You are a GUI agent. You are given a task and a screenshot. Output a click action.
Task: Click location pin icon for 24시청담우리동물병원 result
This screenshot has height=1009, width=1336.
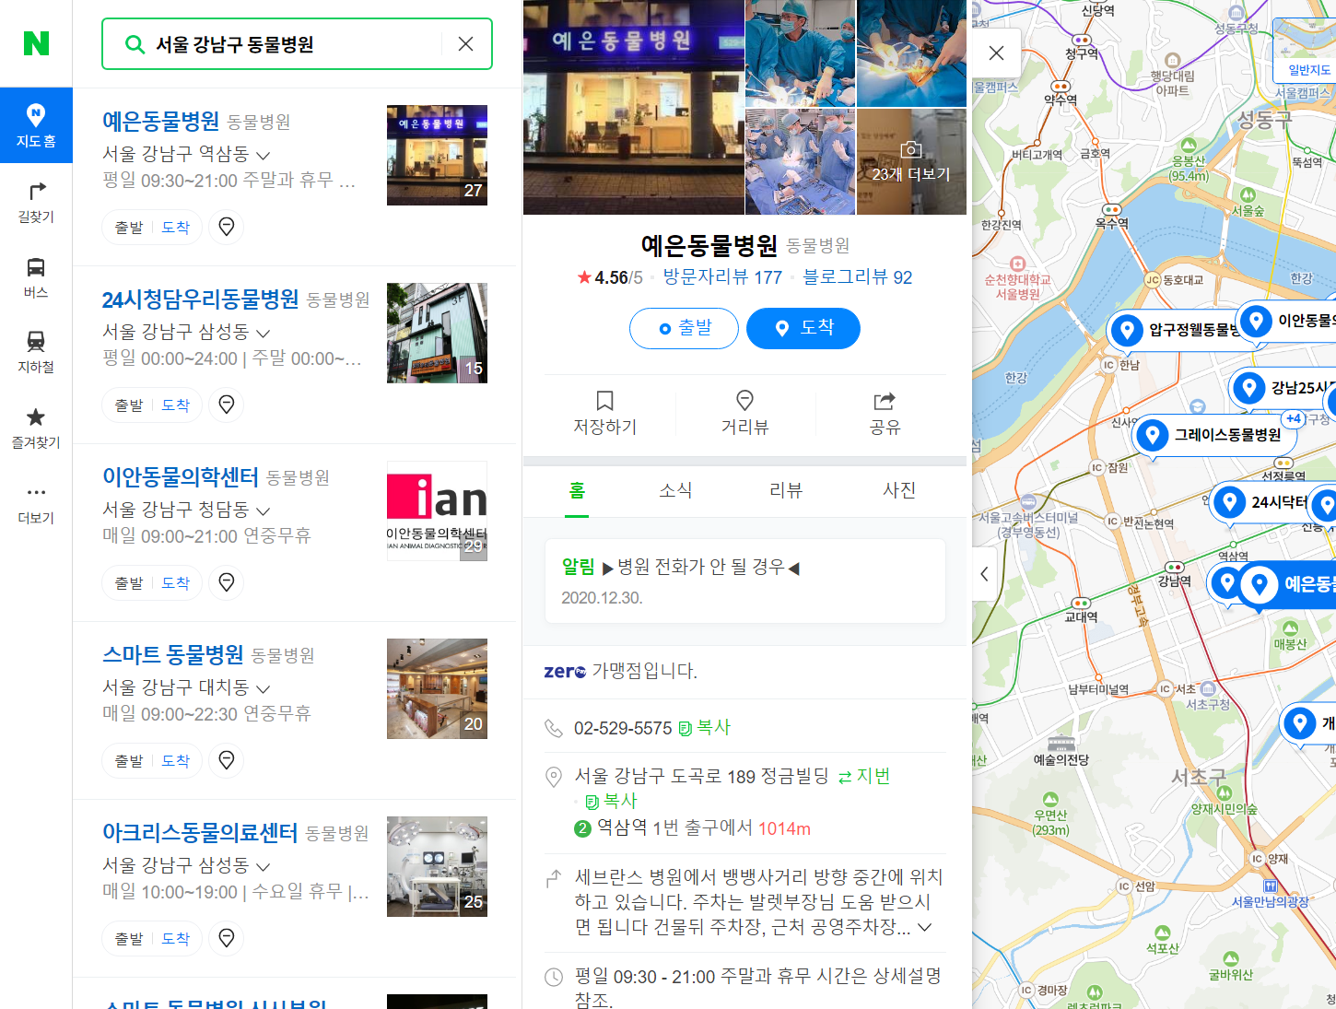pos(227,405)
